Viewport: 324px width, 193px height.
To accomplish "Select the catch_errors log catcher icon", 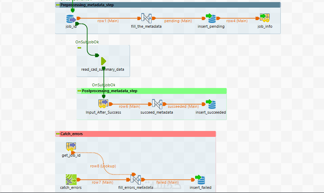I will pyautogui.click(x=71, y=179).
